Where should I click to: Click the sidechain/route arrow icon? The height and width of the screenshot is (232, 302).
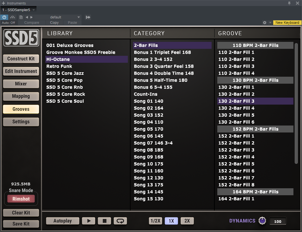88,17
